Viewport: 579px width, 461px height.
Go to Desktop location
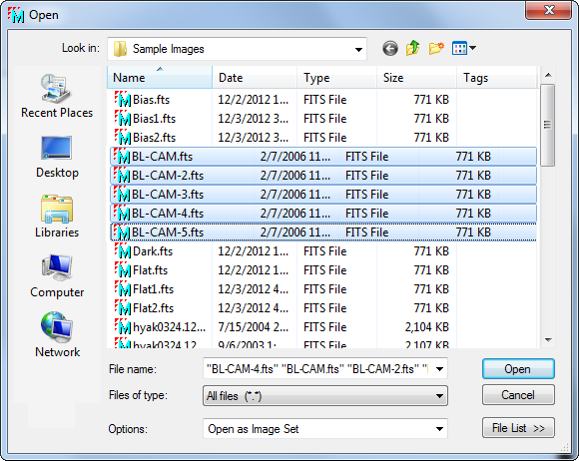57,157
